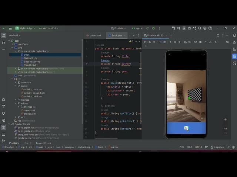Open the main hamburger menu

(x=10, y=28)
